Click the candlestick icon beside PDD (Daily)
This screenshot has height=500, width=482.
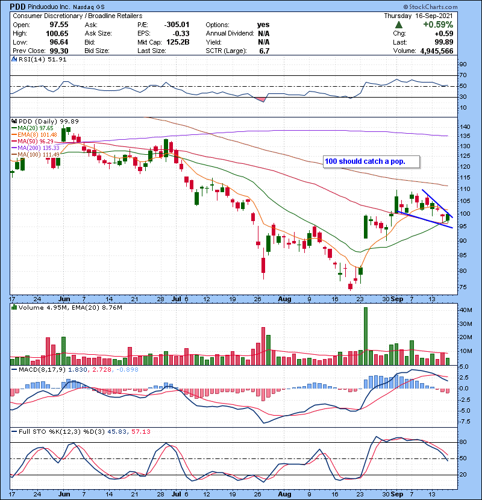[14, 122]
